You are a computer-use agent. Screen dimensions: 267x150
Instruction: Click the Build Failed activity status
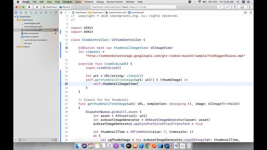(133, 7)
